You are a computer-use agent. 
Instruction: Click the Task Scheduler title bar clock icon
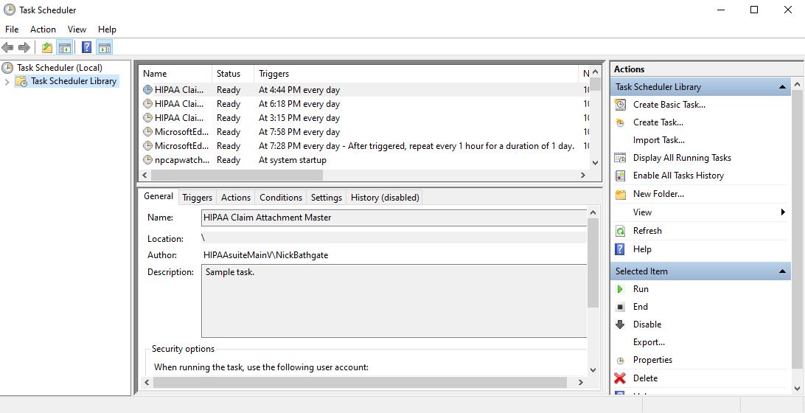(x=10, y=10)
